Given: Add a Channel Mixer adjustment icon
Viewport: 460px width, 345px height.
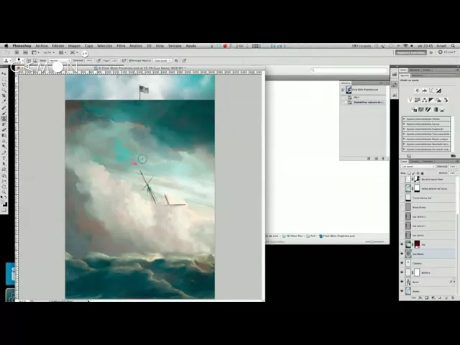Looking at the screenshot, I should pos(445,100).
